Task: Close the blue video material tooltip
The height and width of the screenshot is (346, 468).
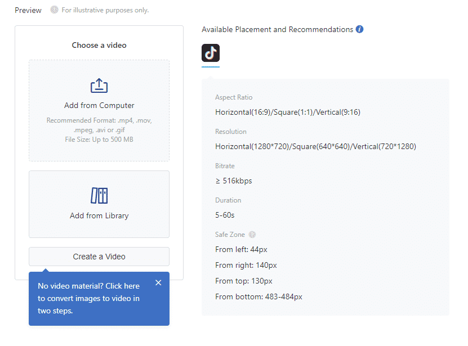Action: [158, 282]
